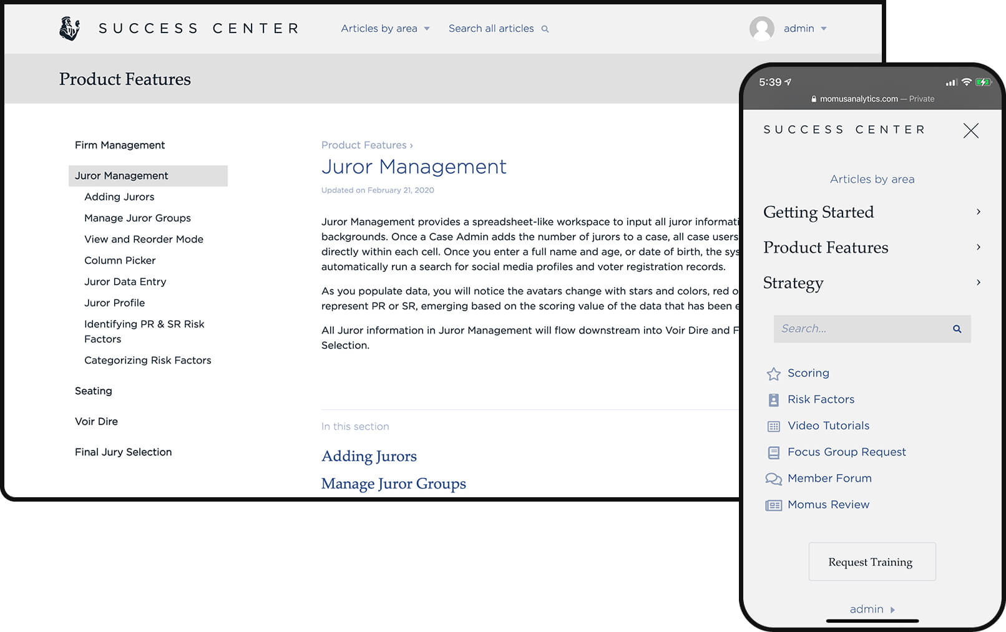Select Voir Dire in the sidebar

[x=96, y=421]
